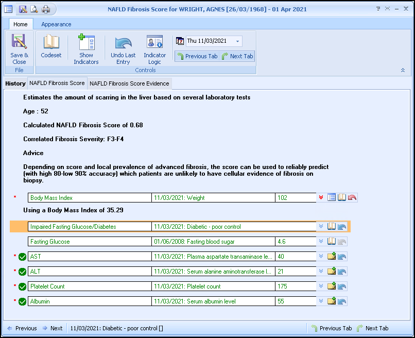Add new entry for the AST row
Viewport: 415px width, 338px height.
pos(332,257)
